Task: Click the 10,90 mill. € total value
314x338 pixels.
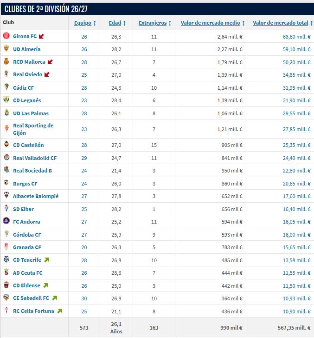Action: 296,311
